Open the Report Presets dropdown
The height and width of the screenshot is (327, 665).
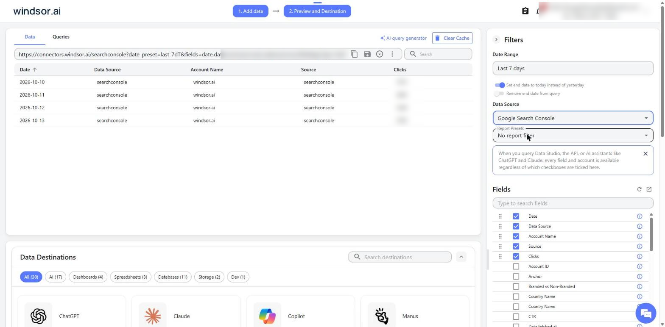[573, 136]
